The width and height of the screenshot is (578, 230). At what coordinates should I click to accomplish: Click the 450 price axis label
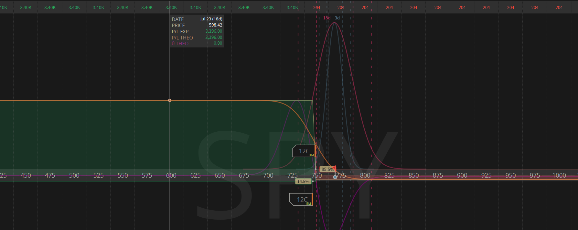point(26,175)
